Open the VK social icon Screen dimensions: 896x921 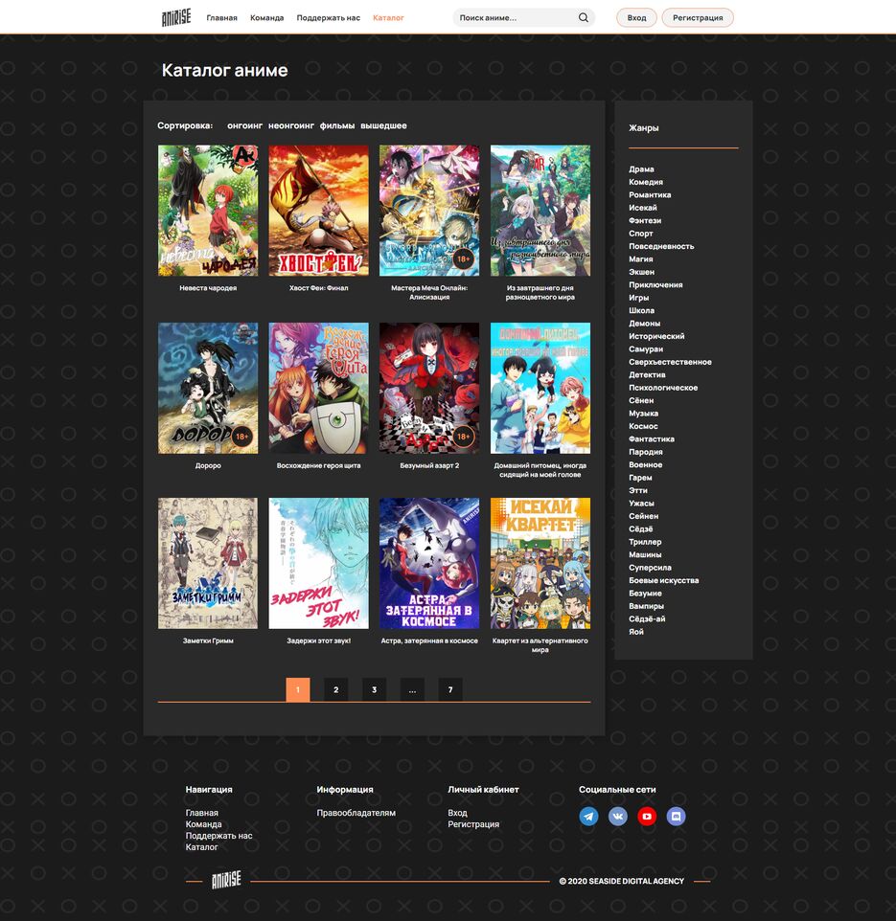[x=618, y=817]
